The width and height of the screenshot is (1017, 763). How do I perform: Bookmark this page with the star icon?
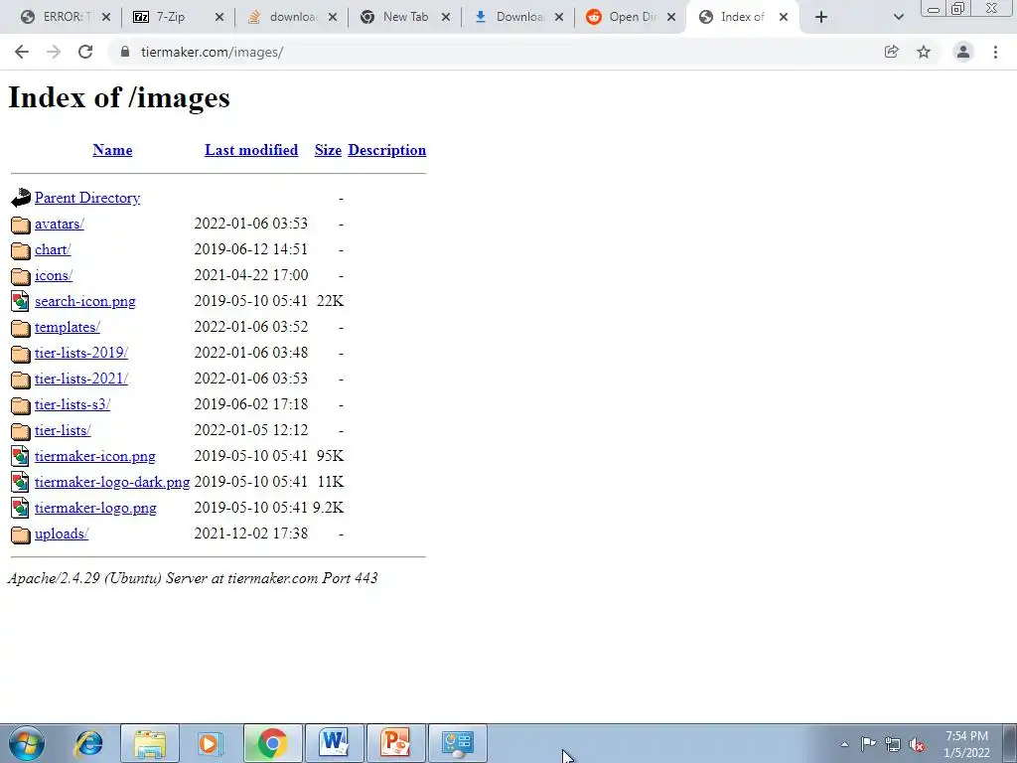924,52
